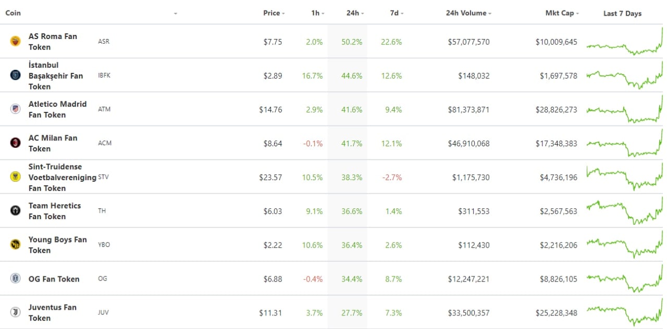The image size is (667, 329).
Task: Click the -0.4% 1h change value
Action: pyautogui.click(x=313, y=279)
